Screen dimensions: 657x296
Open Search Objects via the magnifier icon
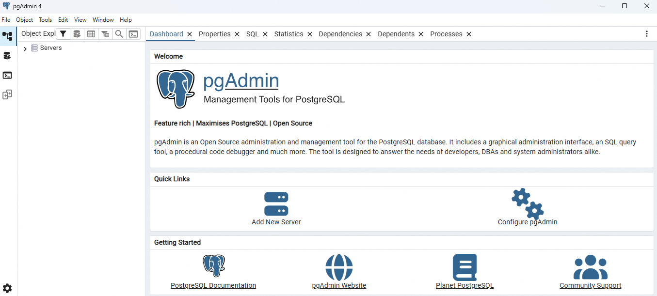[x=119, y=33]
